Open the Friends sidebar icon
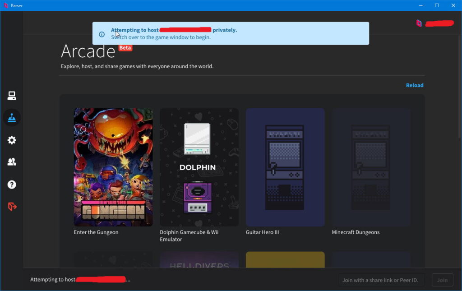The height and width of the screenshot is (291, 462). point(12,162)
